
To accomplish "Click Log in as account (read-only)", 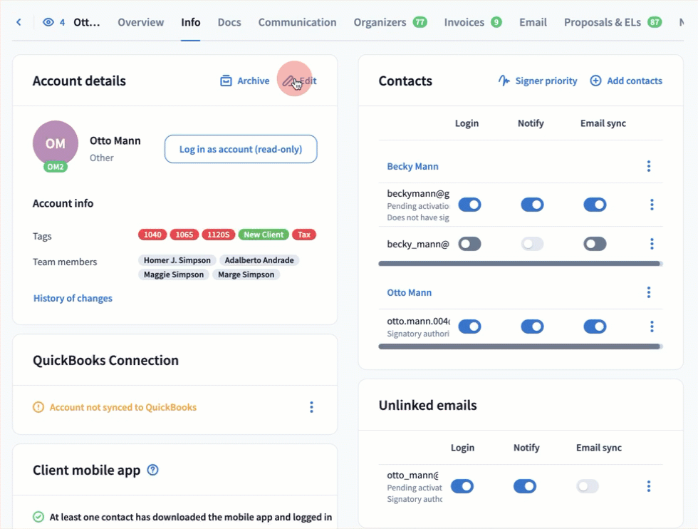I will click(241, 150).
